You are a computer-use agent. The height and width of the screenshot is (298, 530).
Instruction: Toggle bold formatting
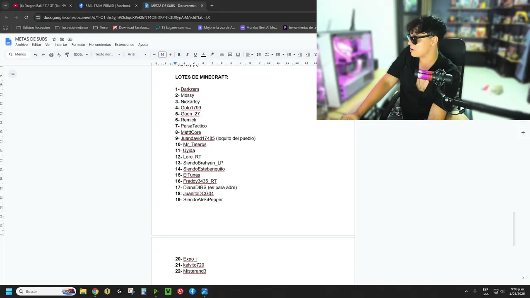tap(179, 55)
